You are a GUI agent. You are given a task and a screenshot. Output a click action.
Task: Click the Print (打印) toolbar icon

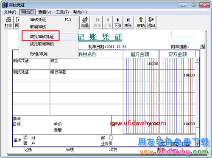pos(8,23)
